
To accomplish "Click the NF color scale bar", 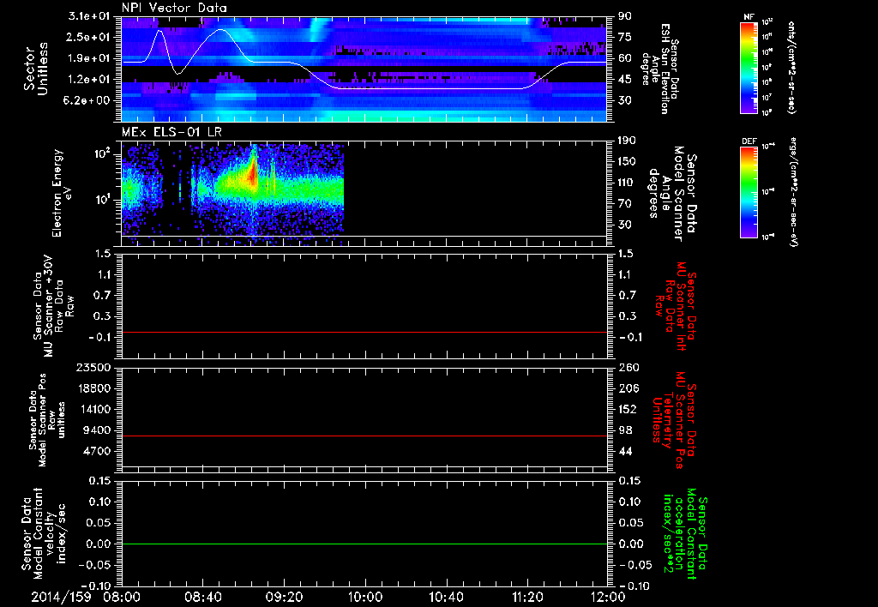I will point(749,67).
